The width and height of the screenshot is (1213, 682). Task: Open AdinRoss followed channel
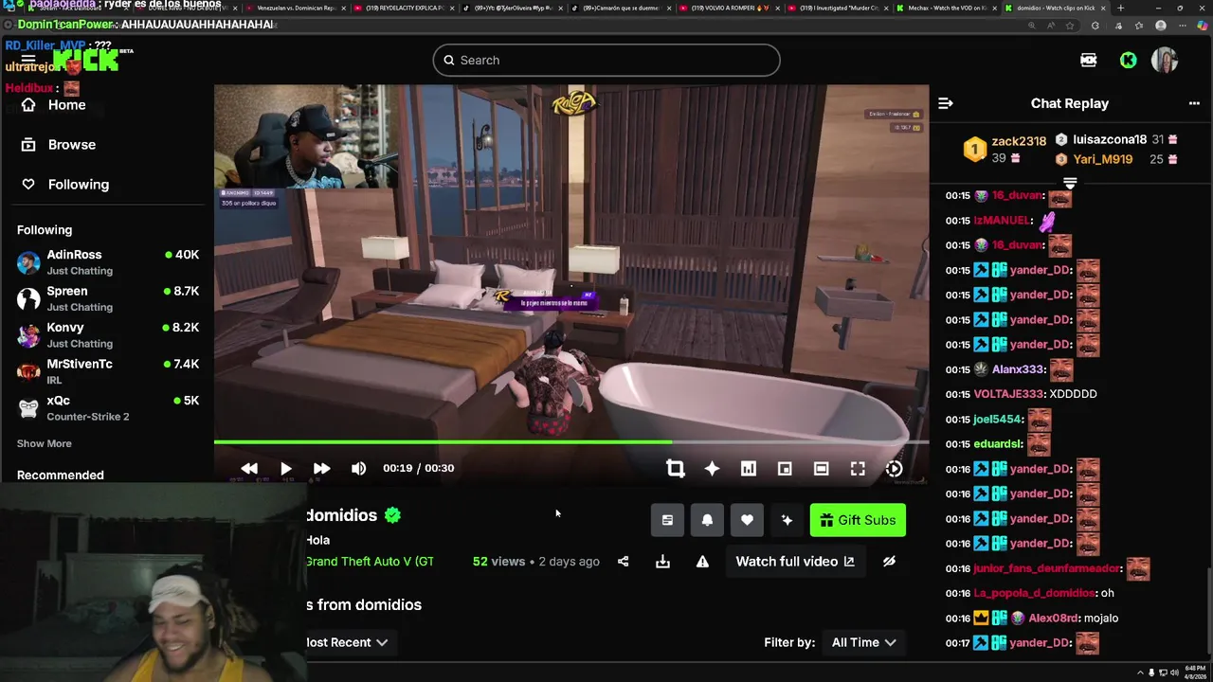(108, 262)
